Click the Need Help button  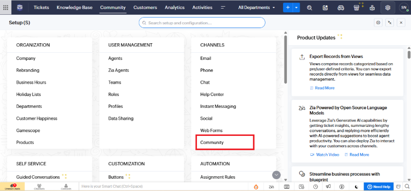pyautogui.click(x=377, y=187)
